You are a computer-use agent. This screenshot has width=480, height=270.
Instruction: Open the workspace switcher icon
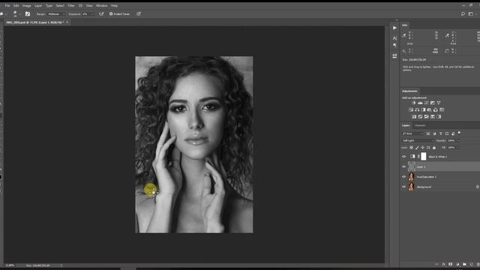470,14
